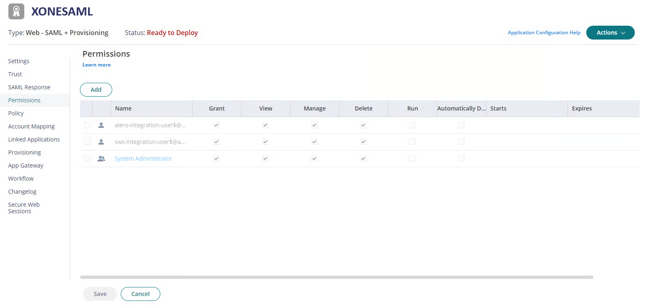Click user icon beside sws-integration-user row
Image resolution: width=647 pixels, height=307 pixels.
pos(101,142)
